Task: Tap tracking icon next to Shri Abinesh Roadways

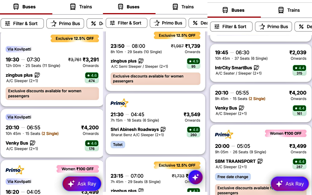Action: [163, 129]
